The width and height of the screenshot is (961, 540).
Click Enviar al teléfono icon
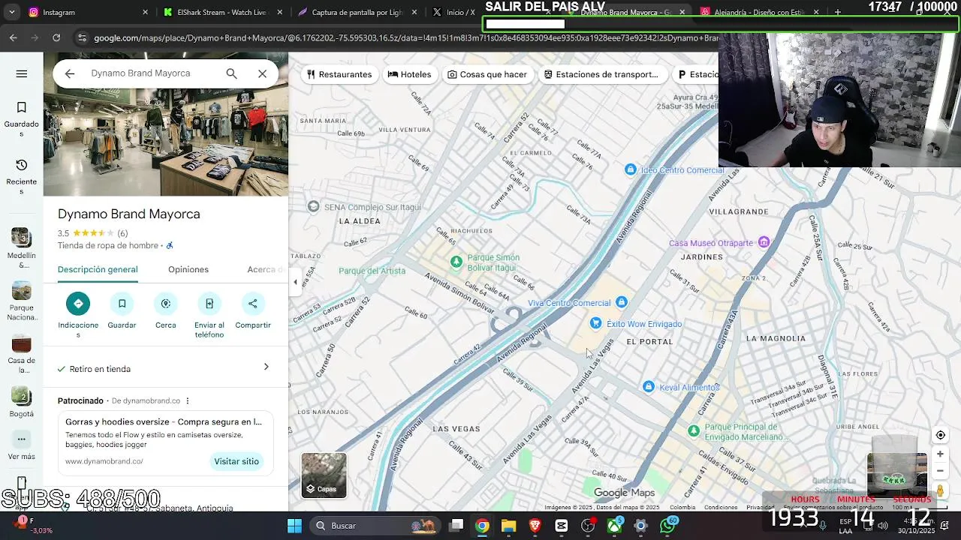coord(209,304)
